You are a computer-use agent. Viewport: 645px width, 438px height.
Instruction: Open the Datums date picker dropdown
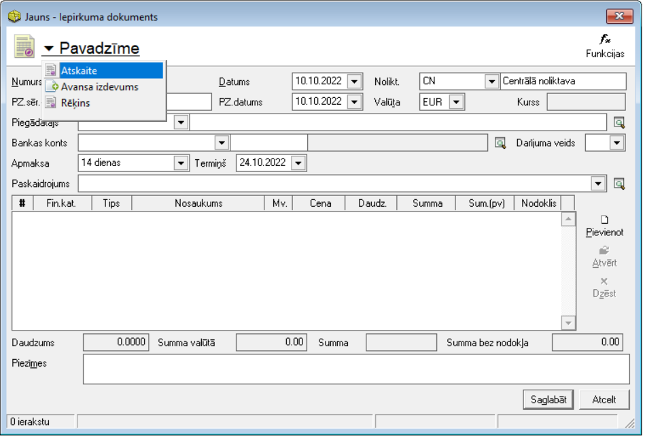[x=354, y=82]
